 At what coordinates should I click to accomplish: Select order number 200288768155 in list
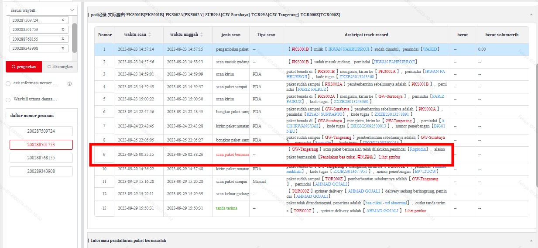[x=41, y=158]
